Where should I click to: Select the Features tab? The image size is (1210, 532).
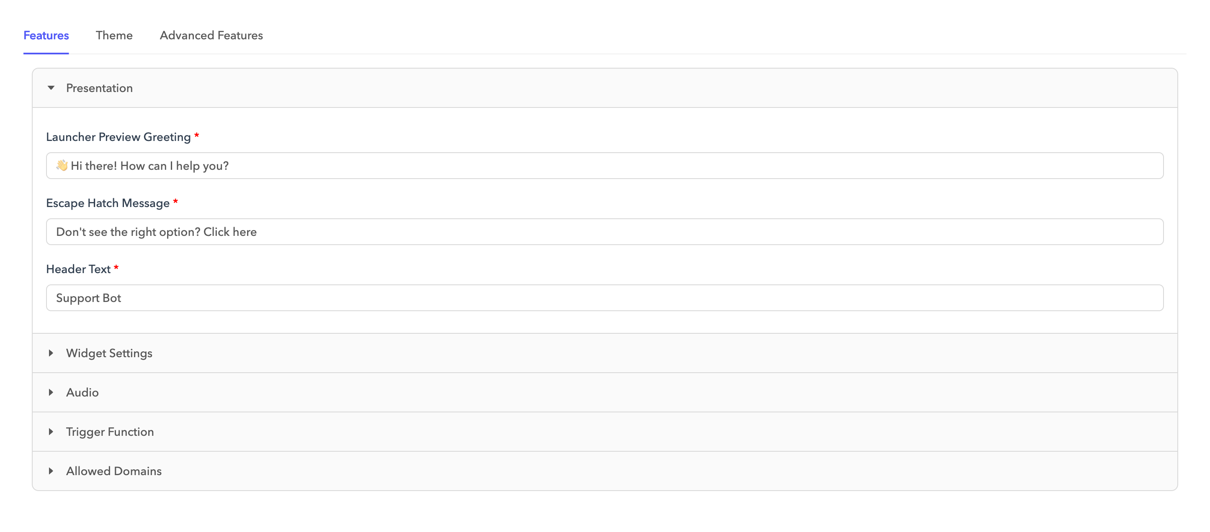click(x=46, y=35)
